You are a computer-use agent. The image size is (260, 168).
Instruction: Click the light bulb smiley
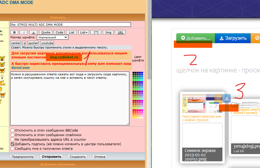point(2,77)
